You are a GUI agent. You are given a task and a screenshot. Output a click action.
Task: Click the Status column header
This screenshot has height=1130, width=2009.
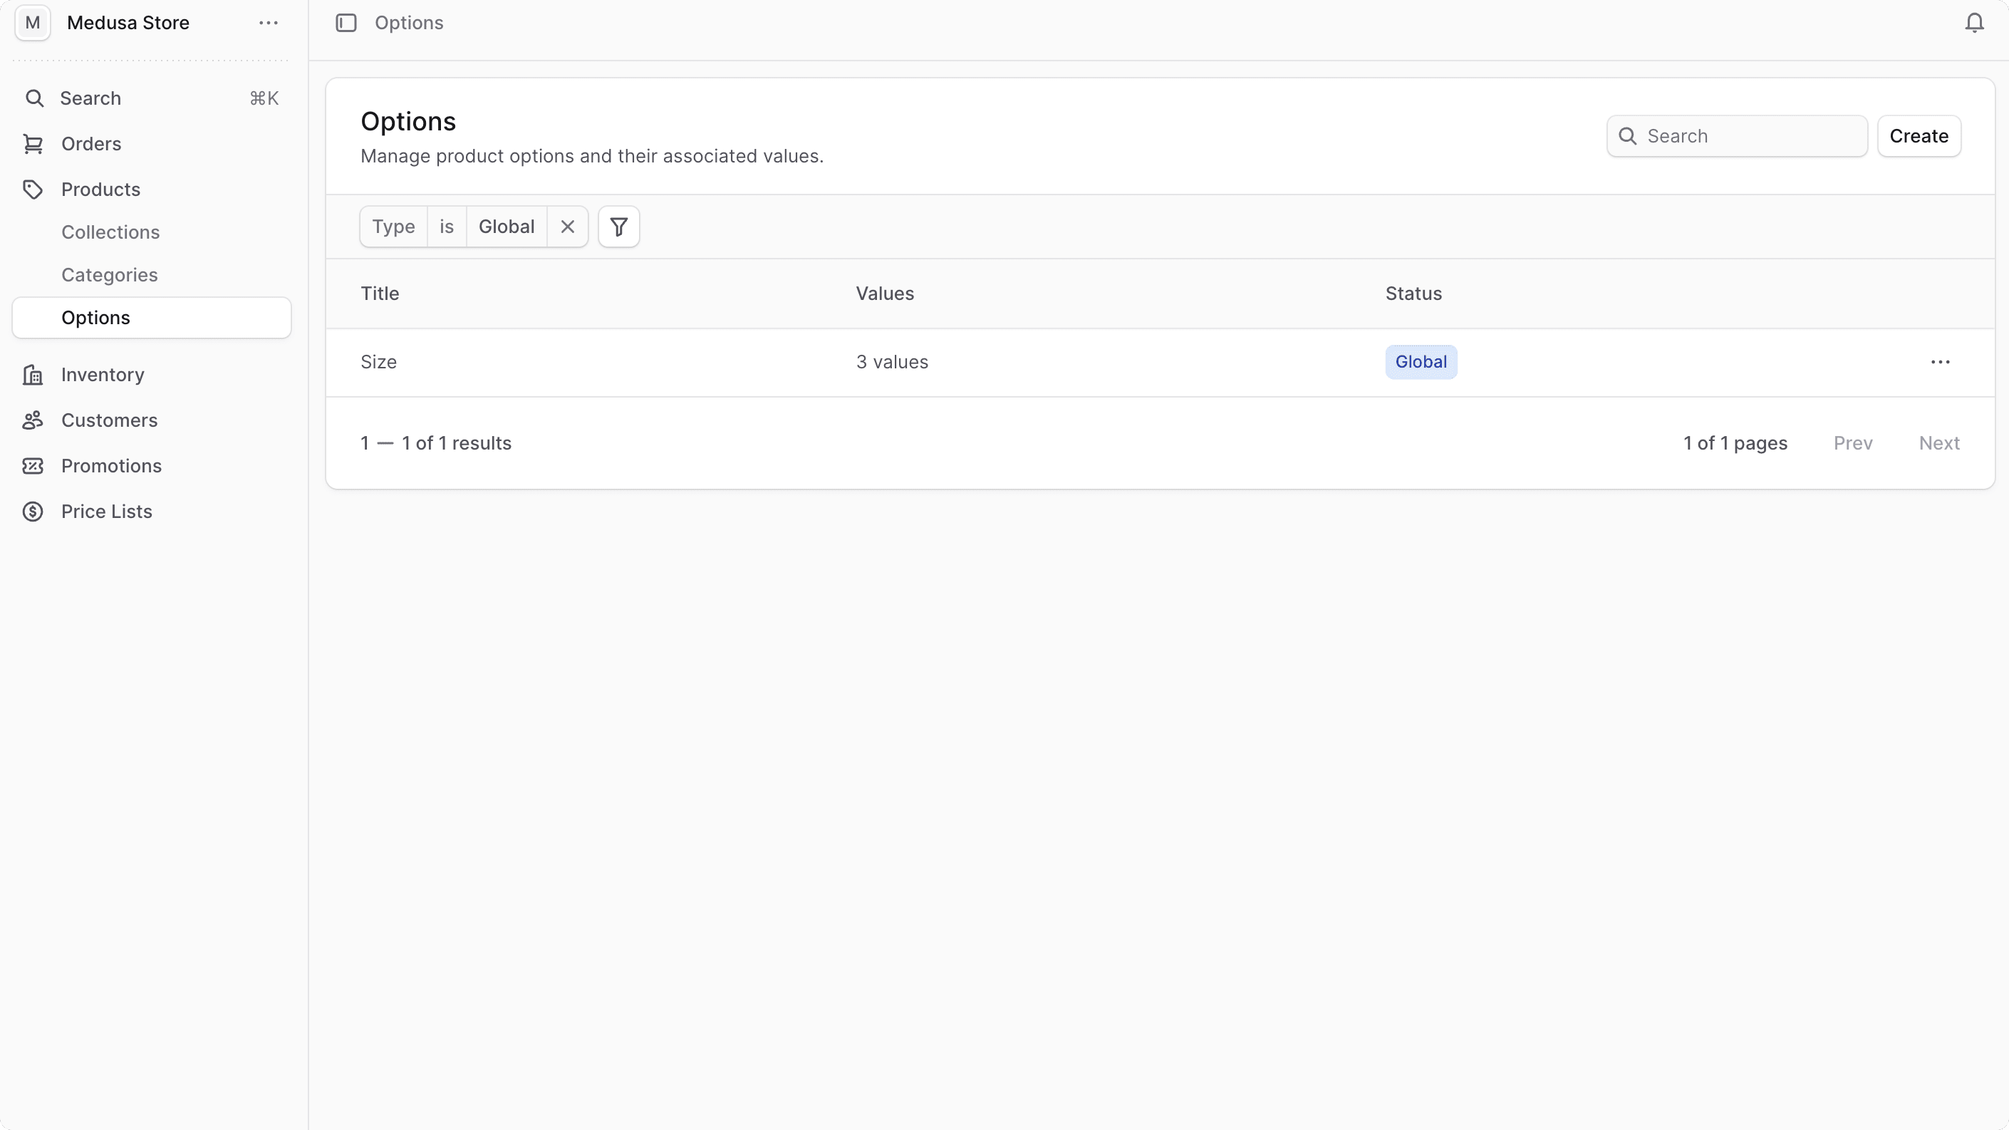coord(1413,294)
